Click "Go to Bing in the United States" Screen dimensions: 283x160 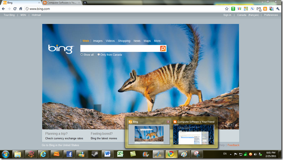tap(60, 145)
